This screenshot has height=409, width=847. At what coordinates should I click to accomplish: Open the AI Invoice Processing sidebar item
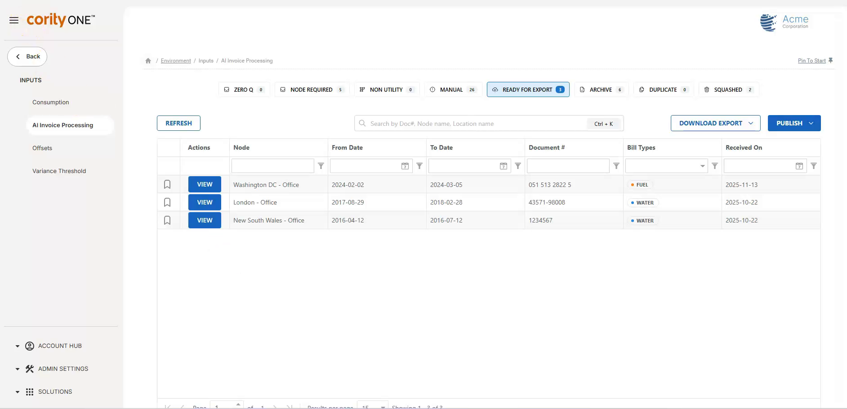click(63, 125)
